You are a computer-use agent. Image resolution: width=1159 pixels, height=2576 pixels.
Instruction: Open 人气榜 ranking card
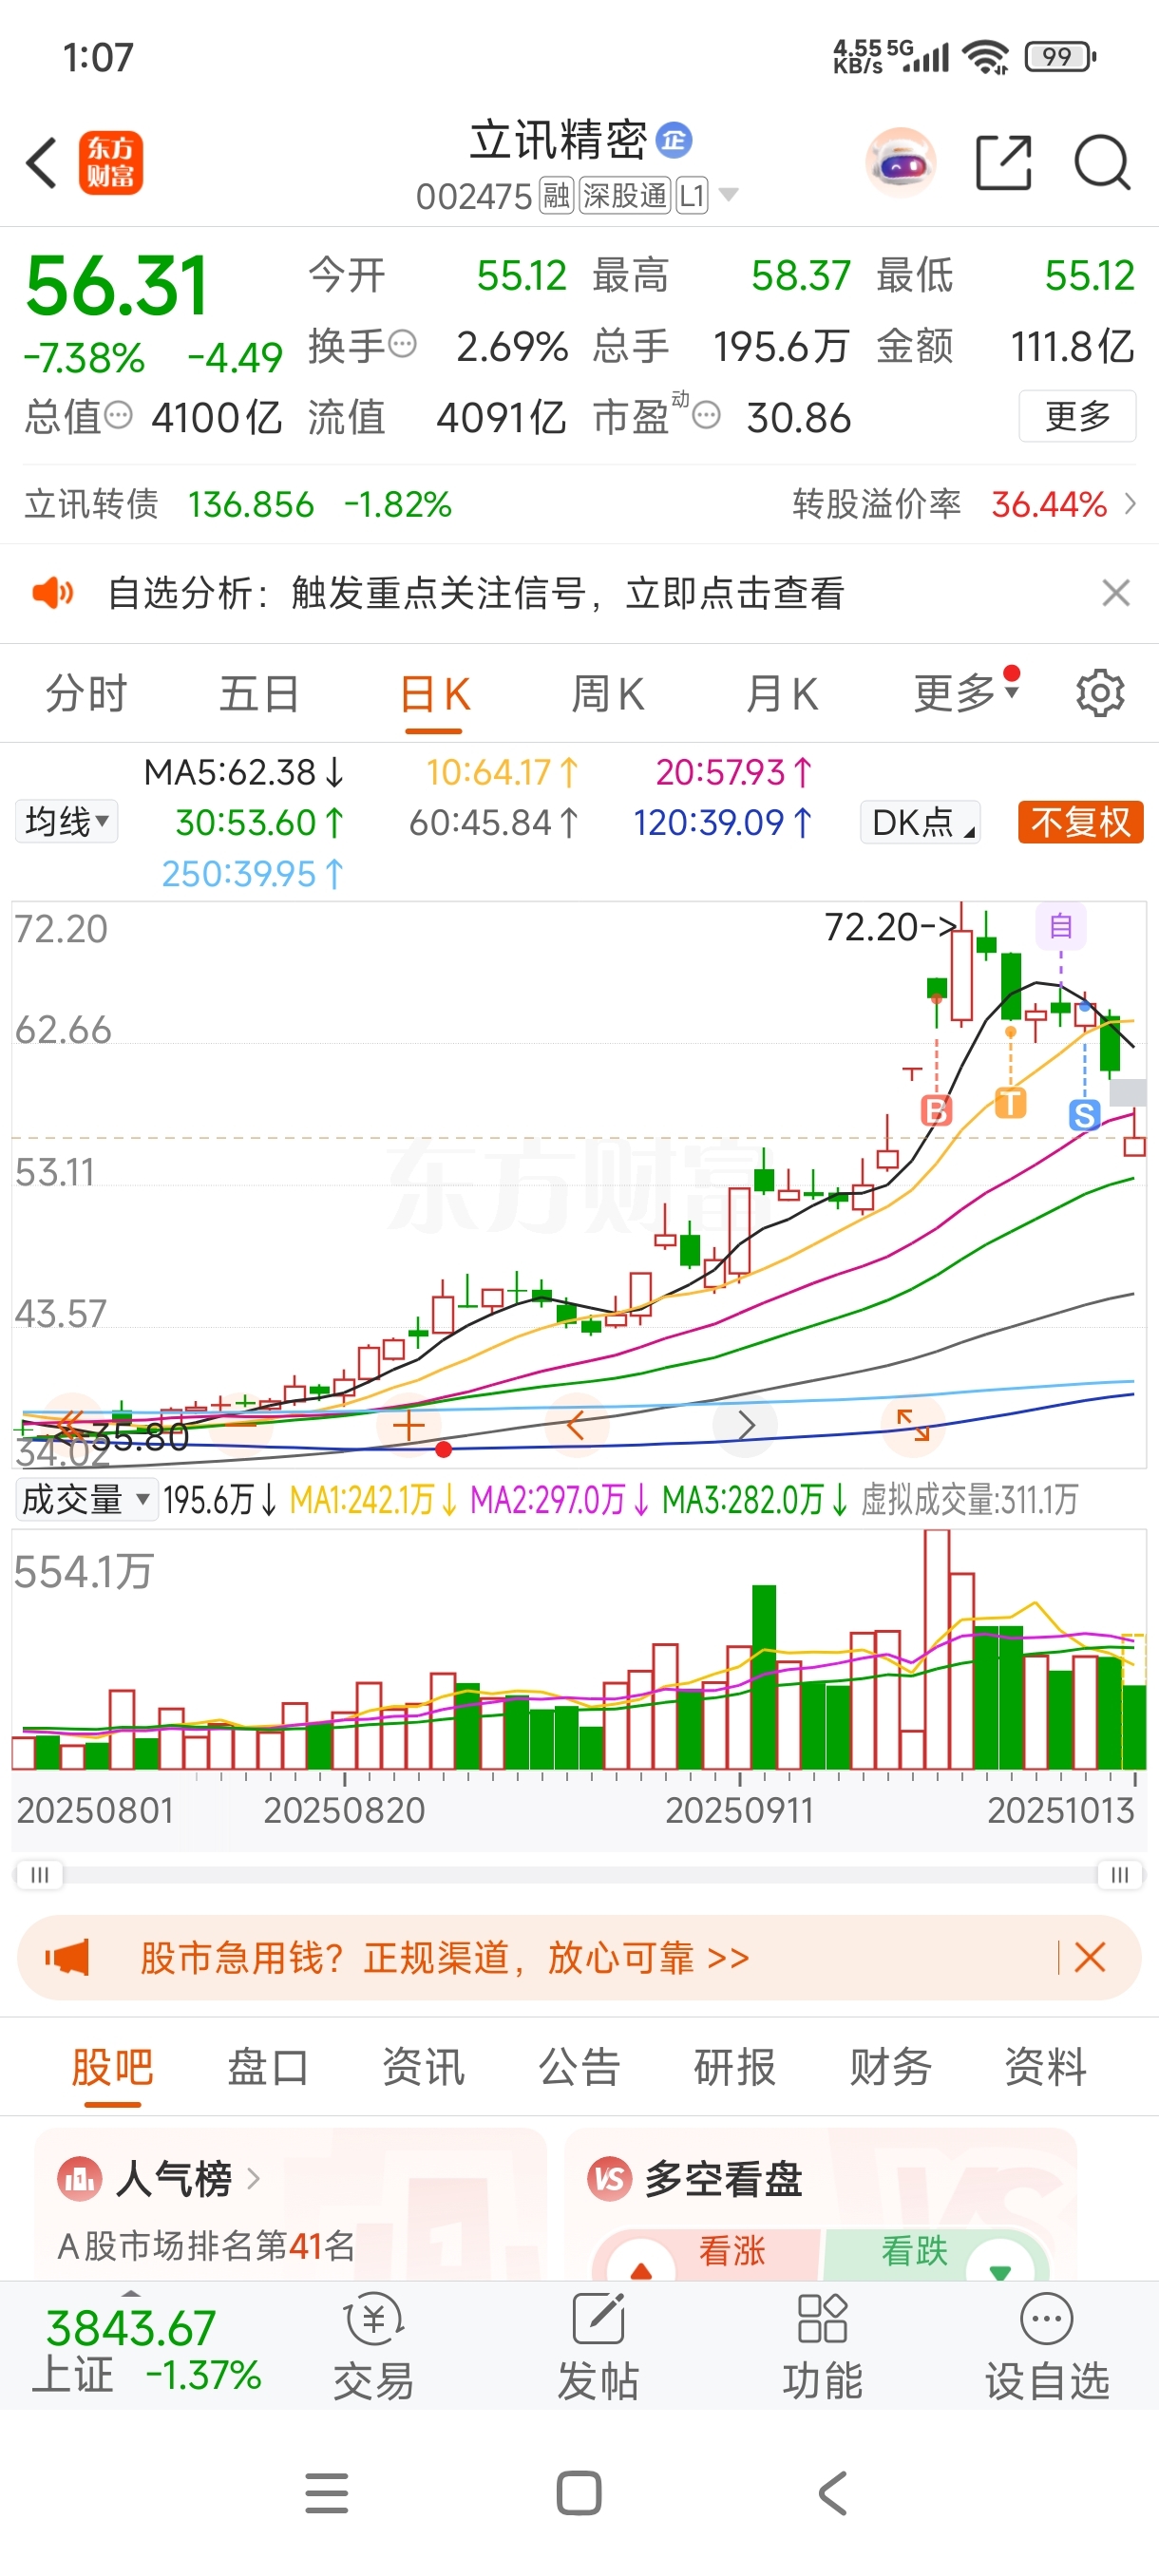click(x=290, y=2205)
